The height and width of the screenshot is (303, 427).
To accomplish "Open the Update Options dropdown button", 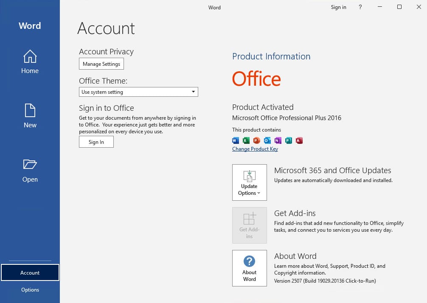I will [250, 182].
